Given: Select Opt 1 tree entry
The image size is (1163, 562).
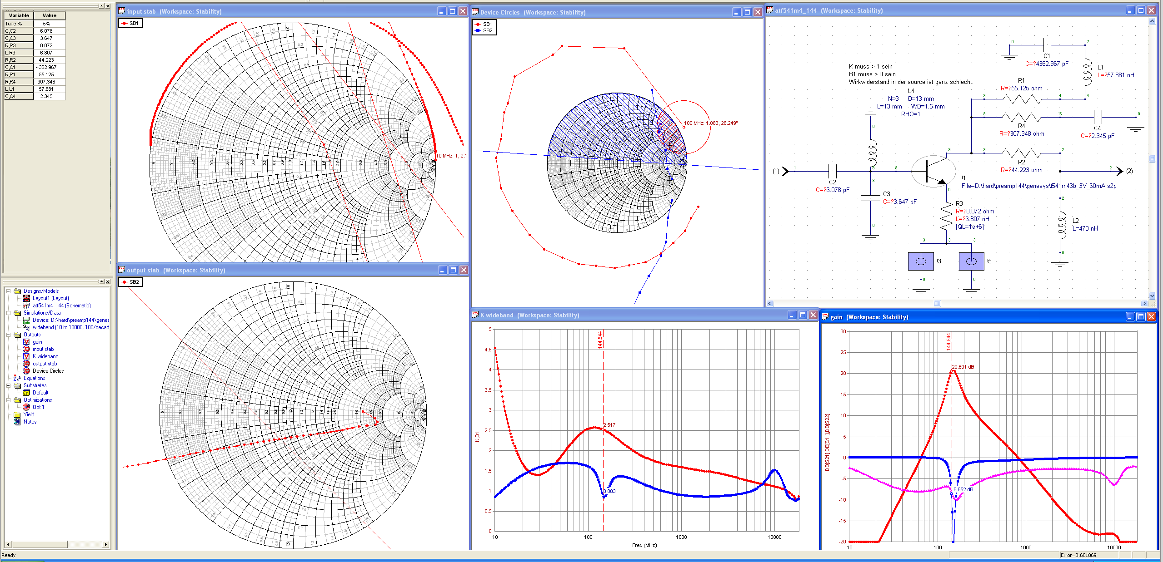Looking at the screenshot, I should tap(38, 407).
